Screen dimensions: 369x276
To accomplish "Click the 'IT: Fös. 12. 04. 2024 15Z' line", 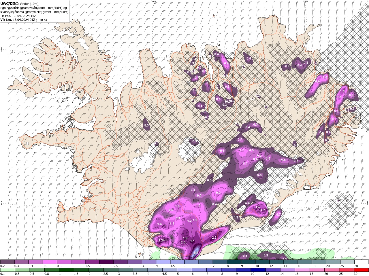I will point(18,16).
